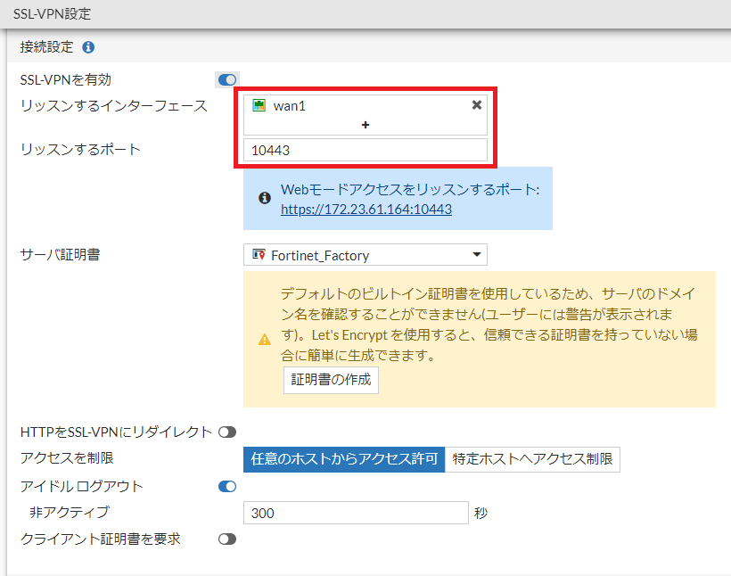Click the info icon in the blue Web mode box
731x576 pixels.
pyautogui.click(x=265, y=198)
